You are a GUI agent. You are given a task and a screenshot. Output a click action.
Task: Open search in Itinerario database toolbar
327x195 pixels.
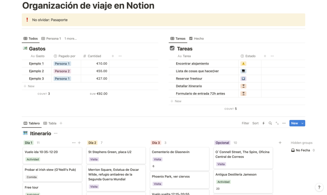pos(270,123)
